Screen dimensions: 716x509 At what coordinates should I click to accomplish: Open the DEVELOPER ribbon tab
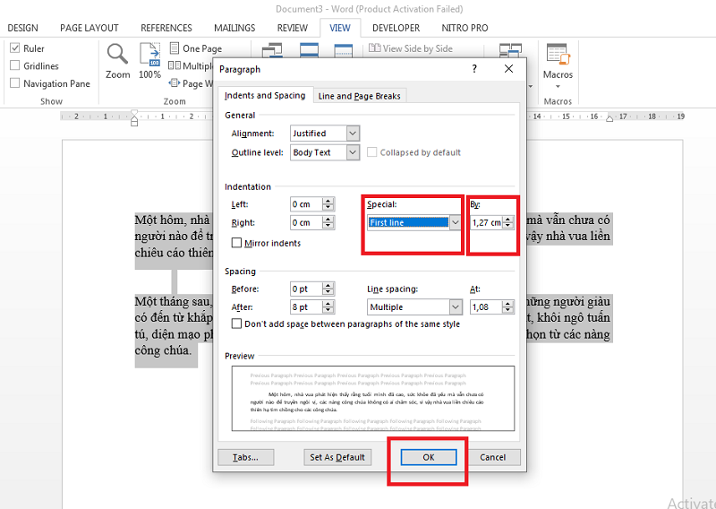pyautogui.click(x=396, y=28)
